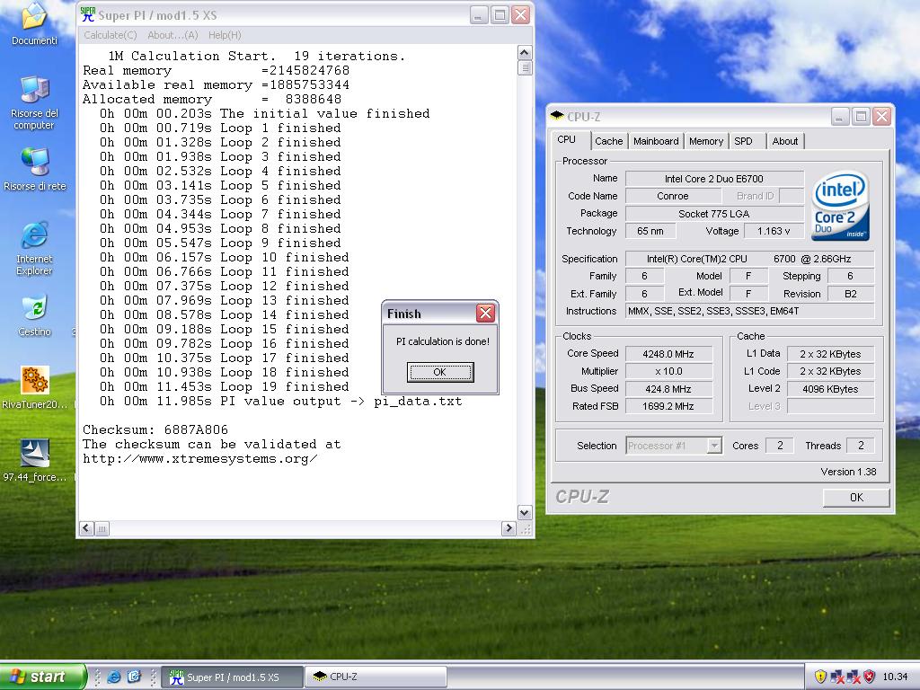The image size is (920, 690).
Task: Click the Outlook Express quick launch icon
Action: 135,677
